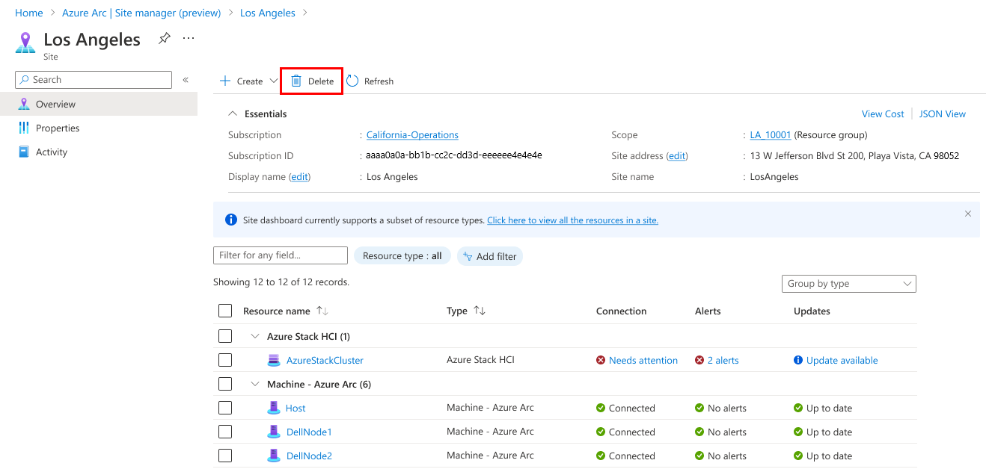986x469 pixels.
Task: Collapse the Azure Stack HCI group
Action: [x=254, y=336]
